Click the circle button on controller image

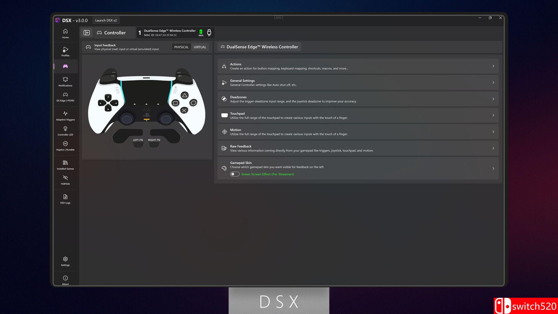(193, 103)
